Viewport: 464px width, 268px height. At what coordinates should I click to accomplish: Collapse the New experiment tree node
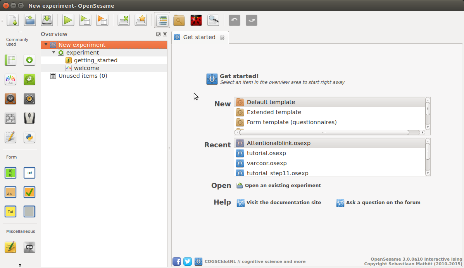click(46, 45)
